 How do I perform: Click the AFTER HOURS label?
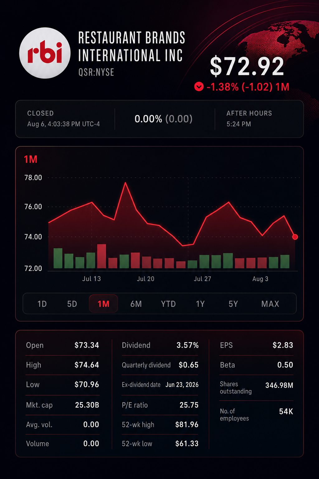pos(249,113)
